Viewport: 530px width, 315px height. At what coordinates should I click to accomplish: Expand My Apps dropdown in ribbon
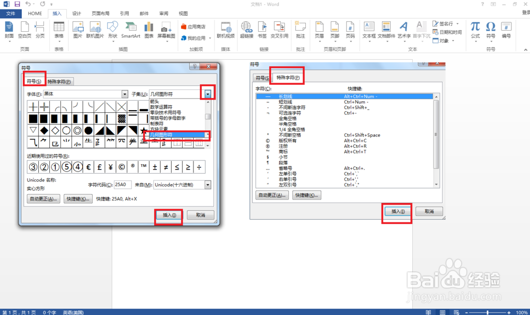tap(210, 38)
